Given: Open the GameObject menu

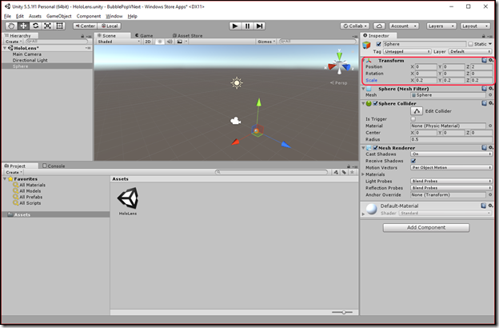Looking at the screenshot, I should [x=59, y=16].
